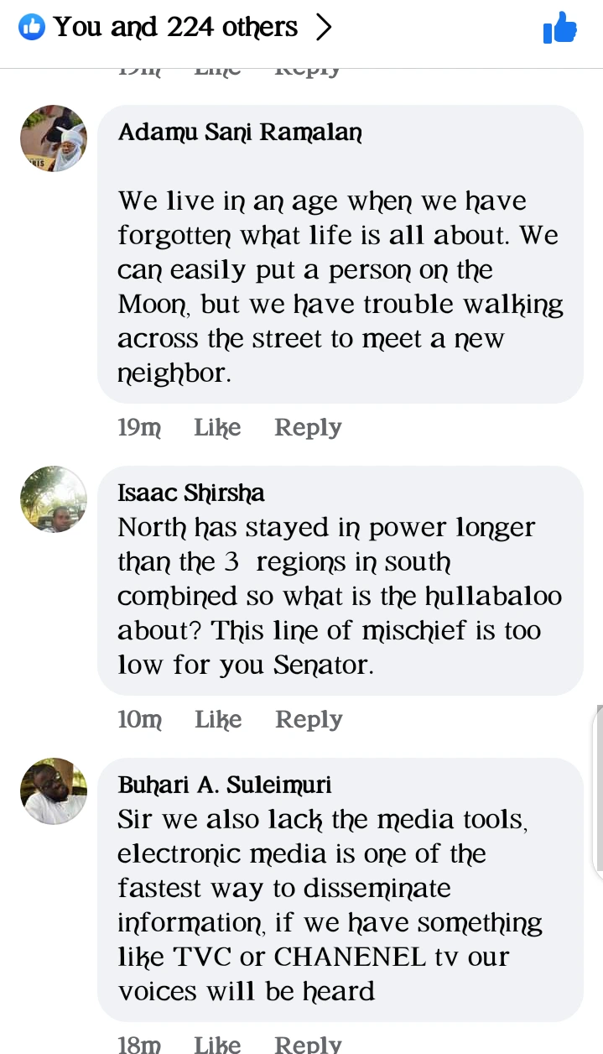Tap the 19m timestamp under Adamu's comment
Screen dimensions: 603x1054
[139, 428]
